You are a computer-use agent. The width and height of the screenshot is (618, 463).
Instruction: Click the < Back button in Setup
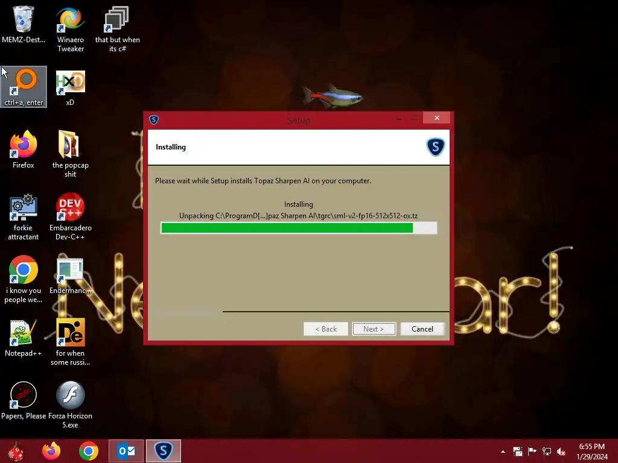click(325, 329)
